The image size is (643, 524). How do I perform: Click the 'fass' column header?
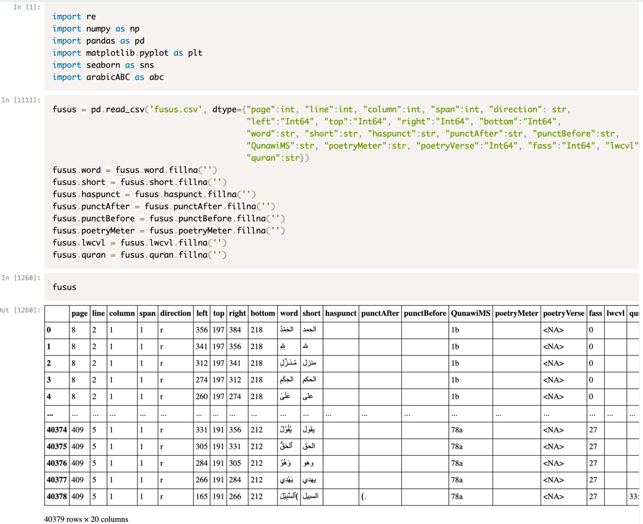coord(595,313)
